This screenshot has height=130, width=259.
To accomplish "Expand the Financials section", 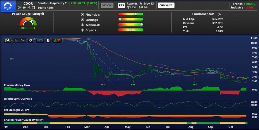I will pos(82,15).
